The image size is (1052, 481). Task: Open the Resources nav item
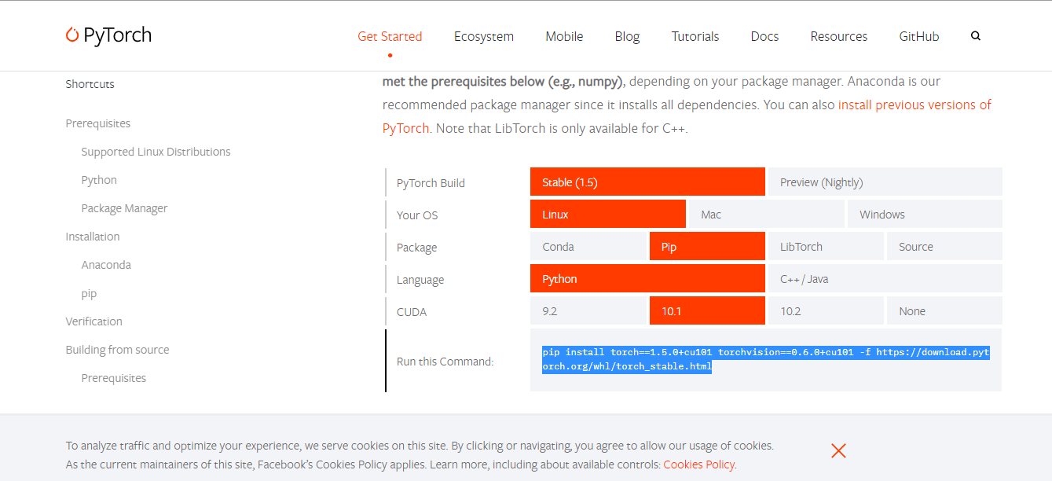839,36
